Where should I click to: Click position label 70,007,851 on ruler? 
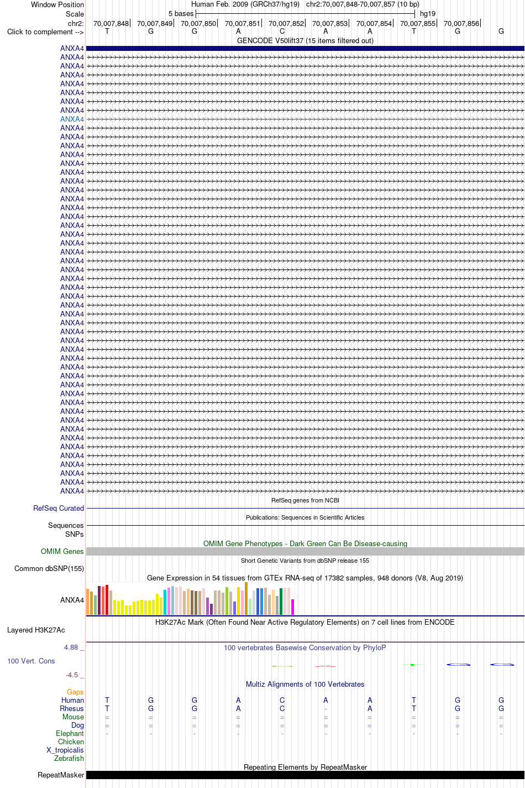[243, 23]
